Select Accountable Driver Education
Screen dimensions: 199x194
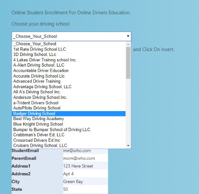69,71
